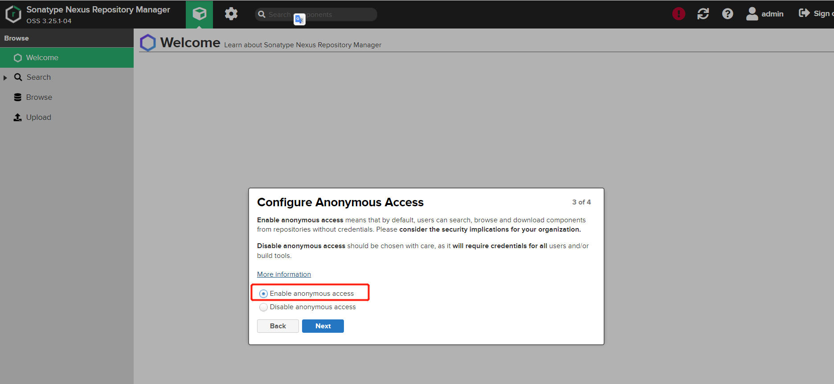Open the Search item in sidebar

(x=67, y=77)
